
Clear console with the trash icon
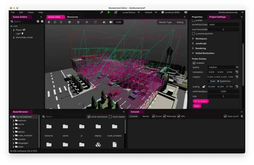[x=242, y=116]
